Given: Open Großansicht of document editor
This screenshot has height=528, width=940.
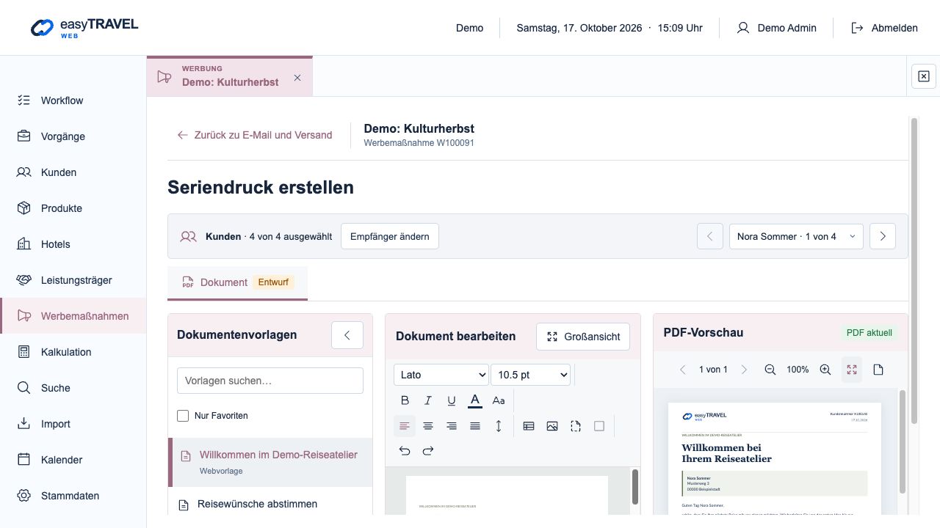Looking at the screenshot, I should [x=583, y=337].
